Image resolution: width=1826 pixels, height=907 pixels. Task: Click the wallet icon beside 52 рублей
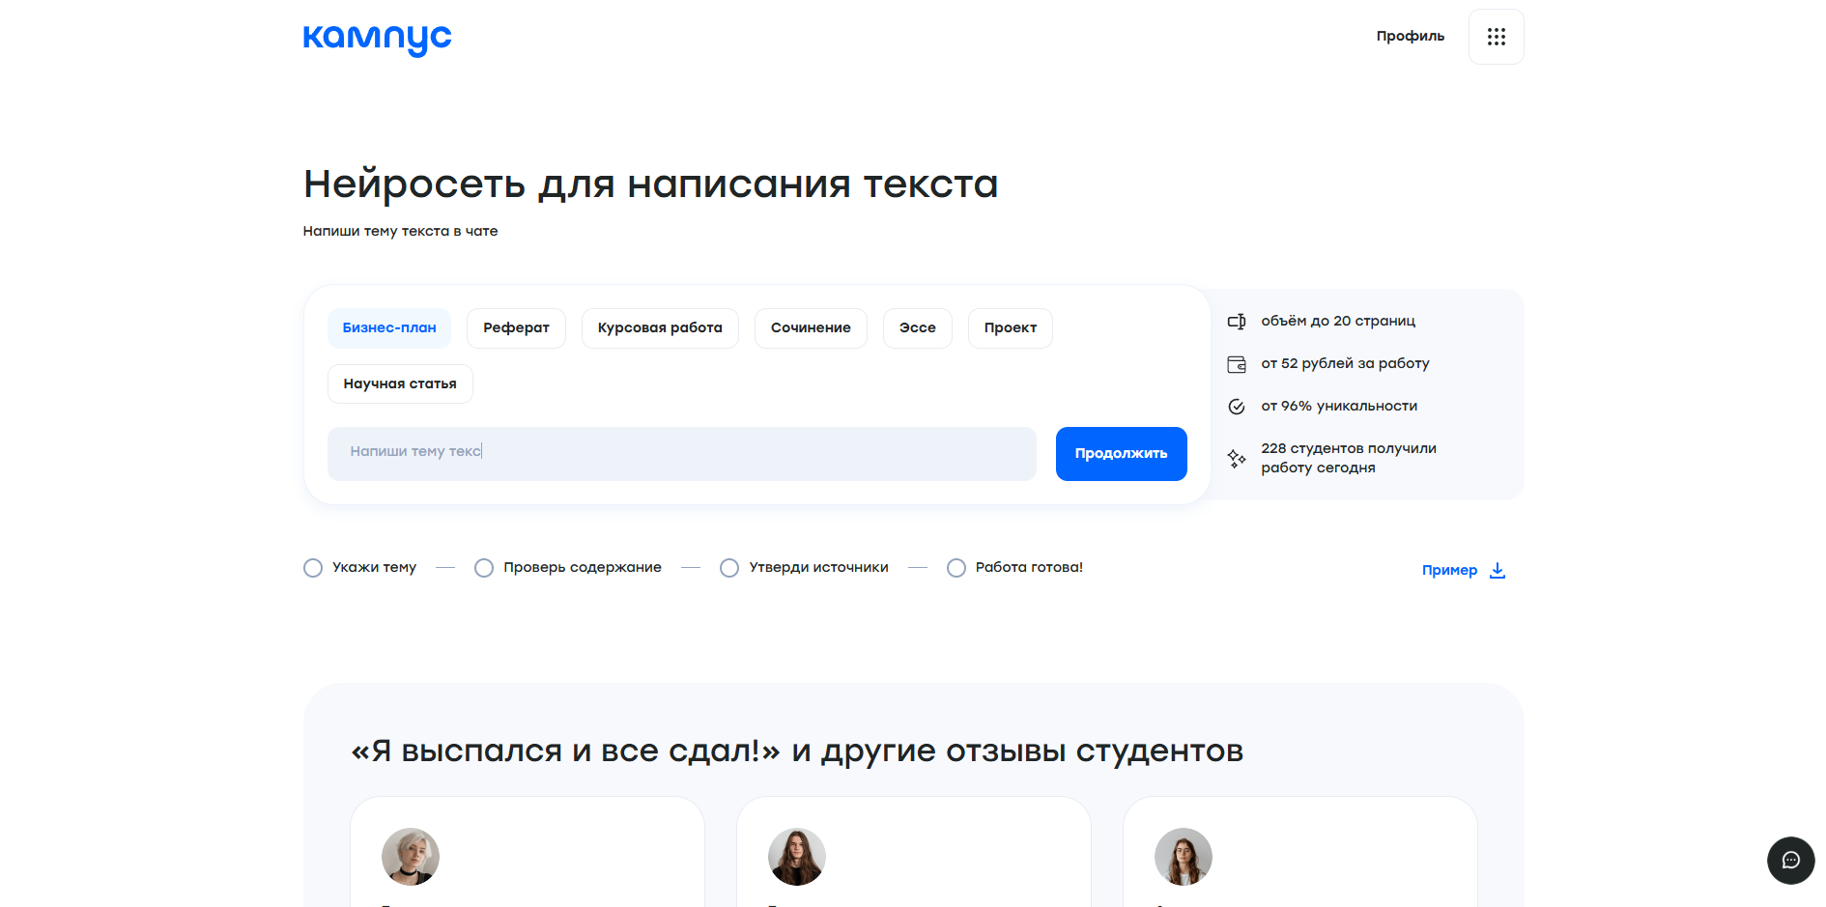[x=1236, y=364]
